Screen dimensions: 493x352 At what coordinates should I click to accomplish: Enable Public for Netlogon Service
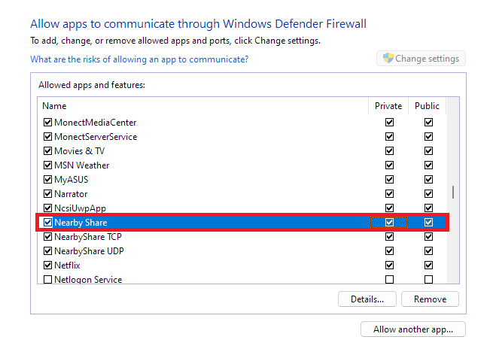click(x=428, y=280)
